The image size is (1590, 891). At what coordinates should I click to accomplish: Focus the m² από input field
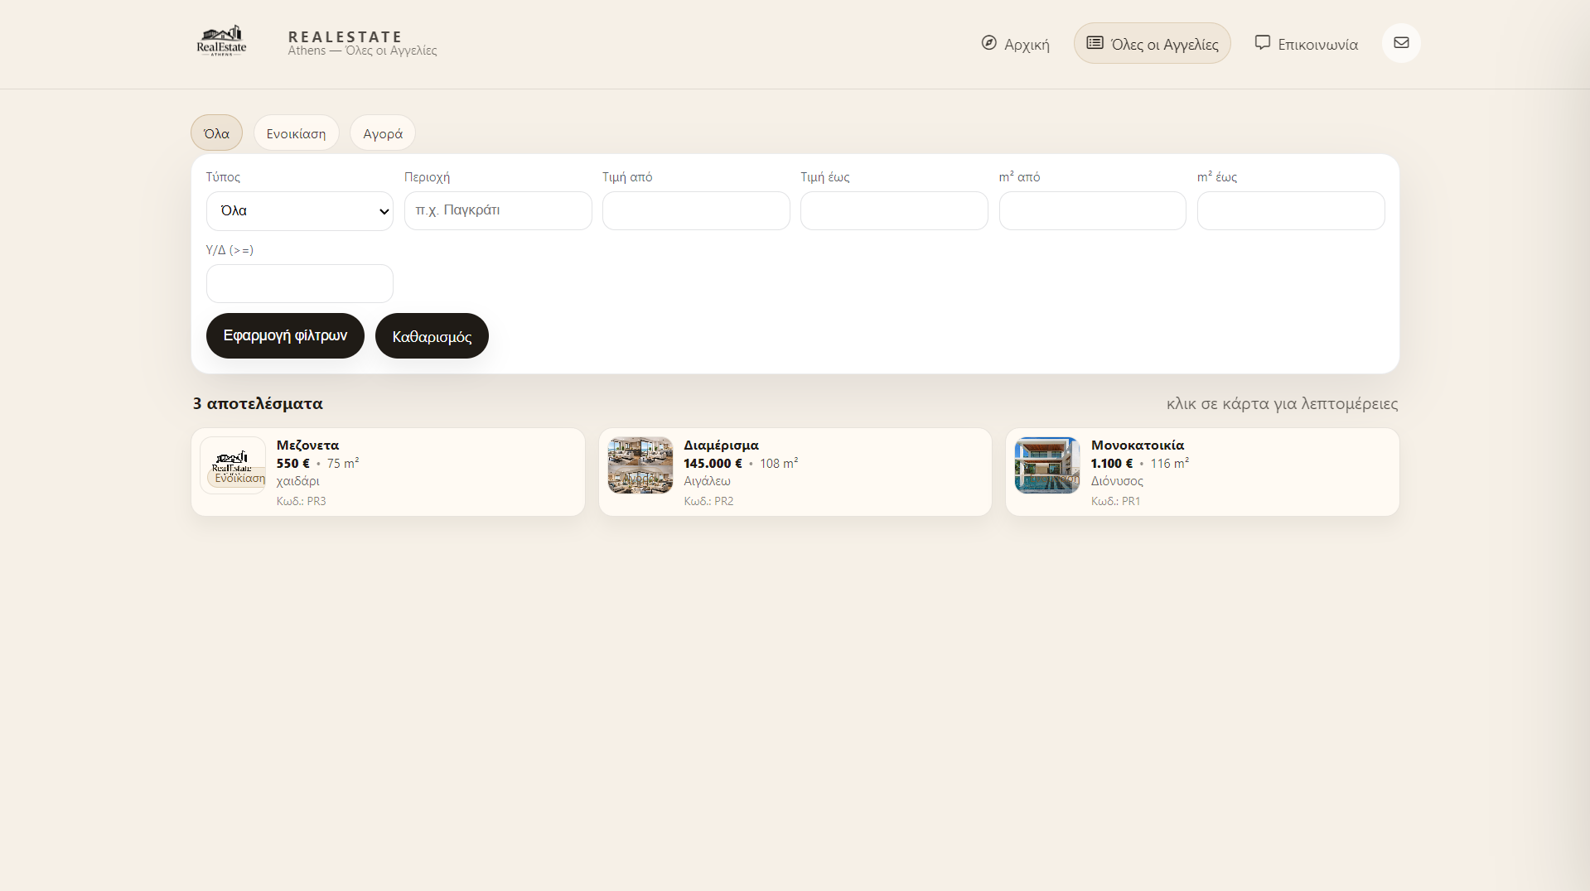click(x=1092, y=211)
